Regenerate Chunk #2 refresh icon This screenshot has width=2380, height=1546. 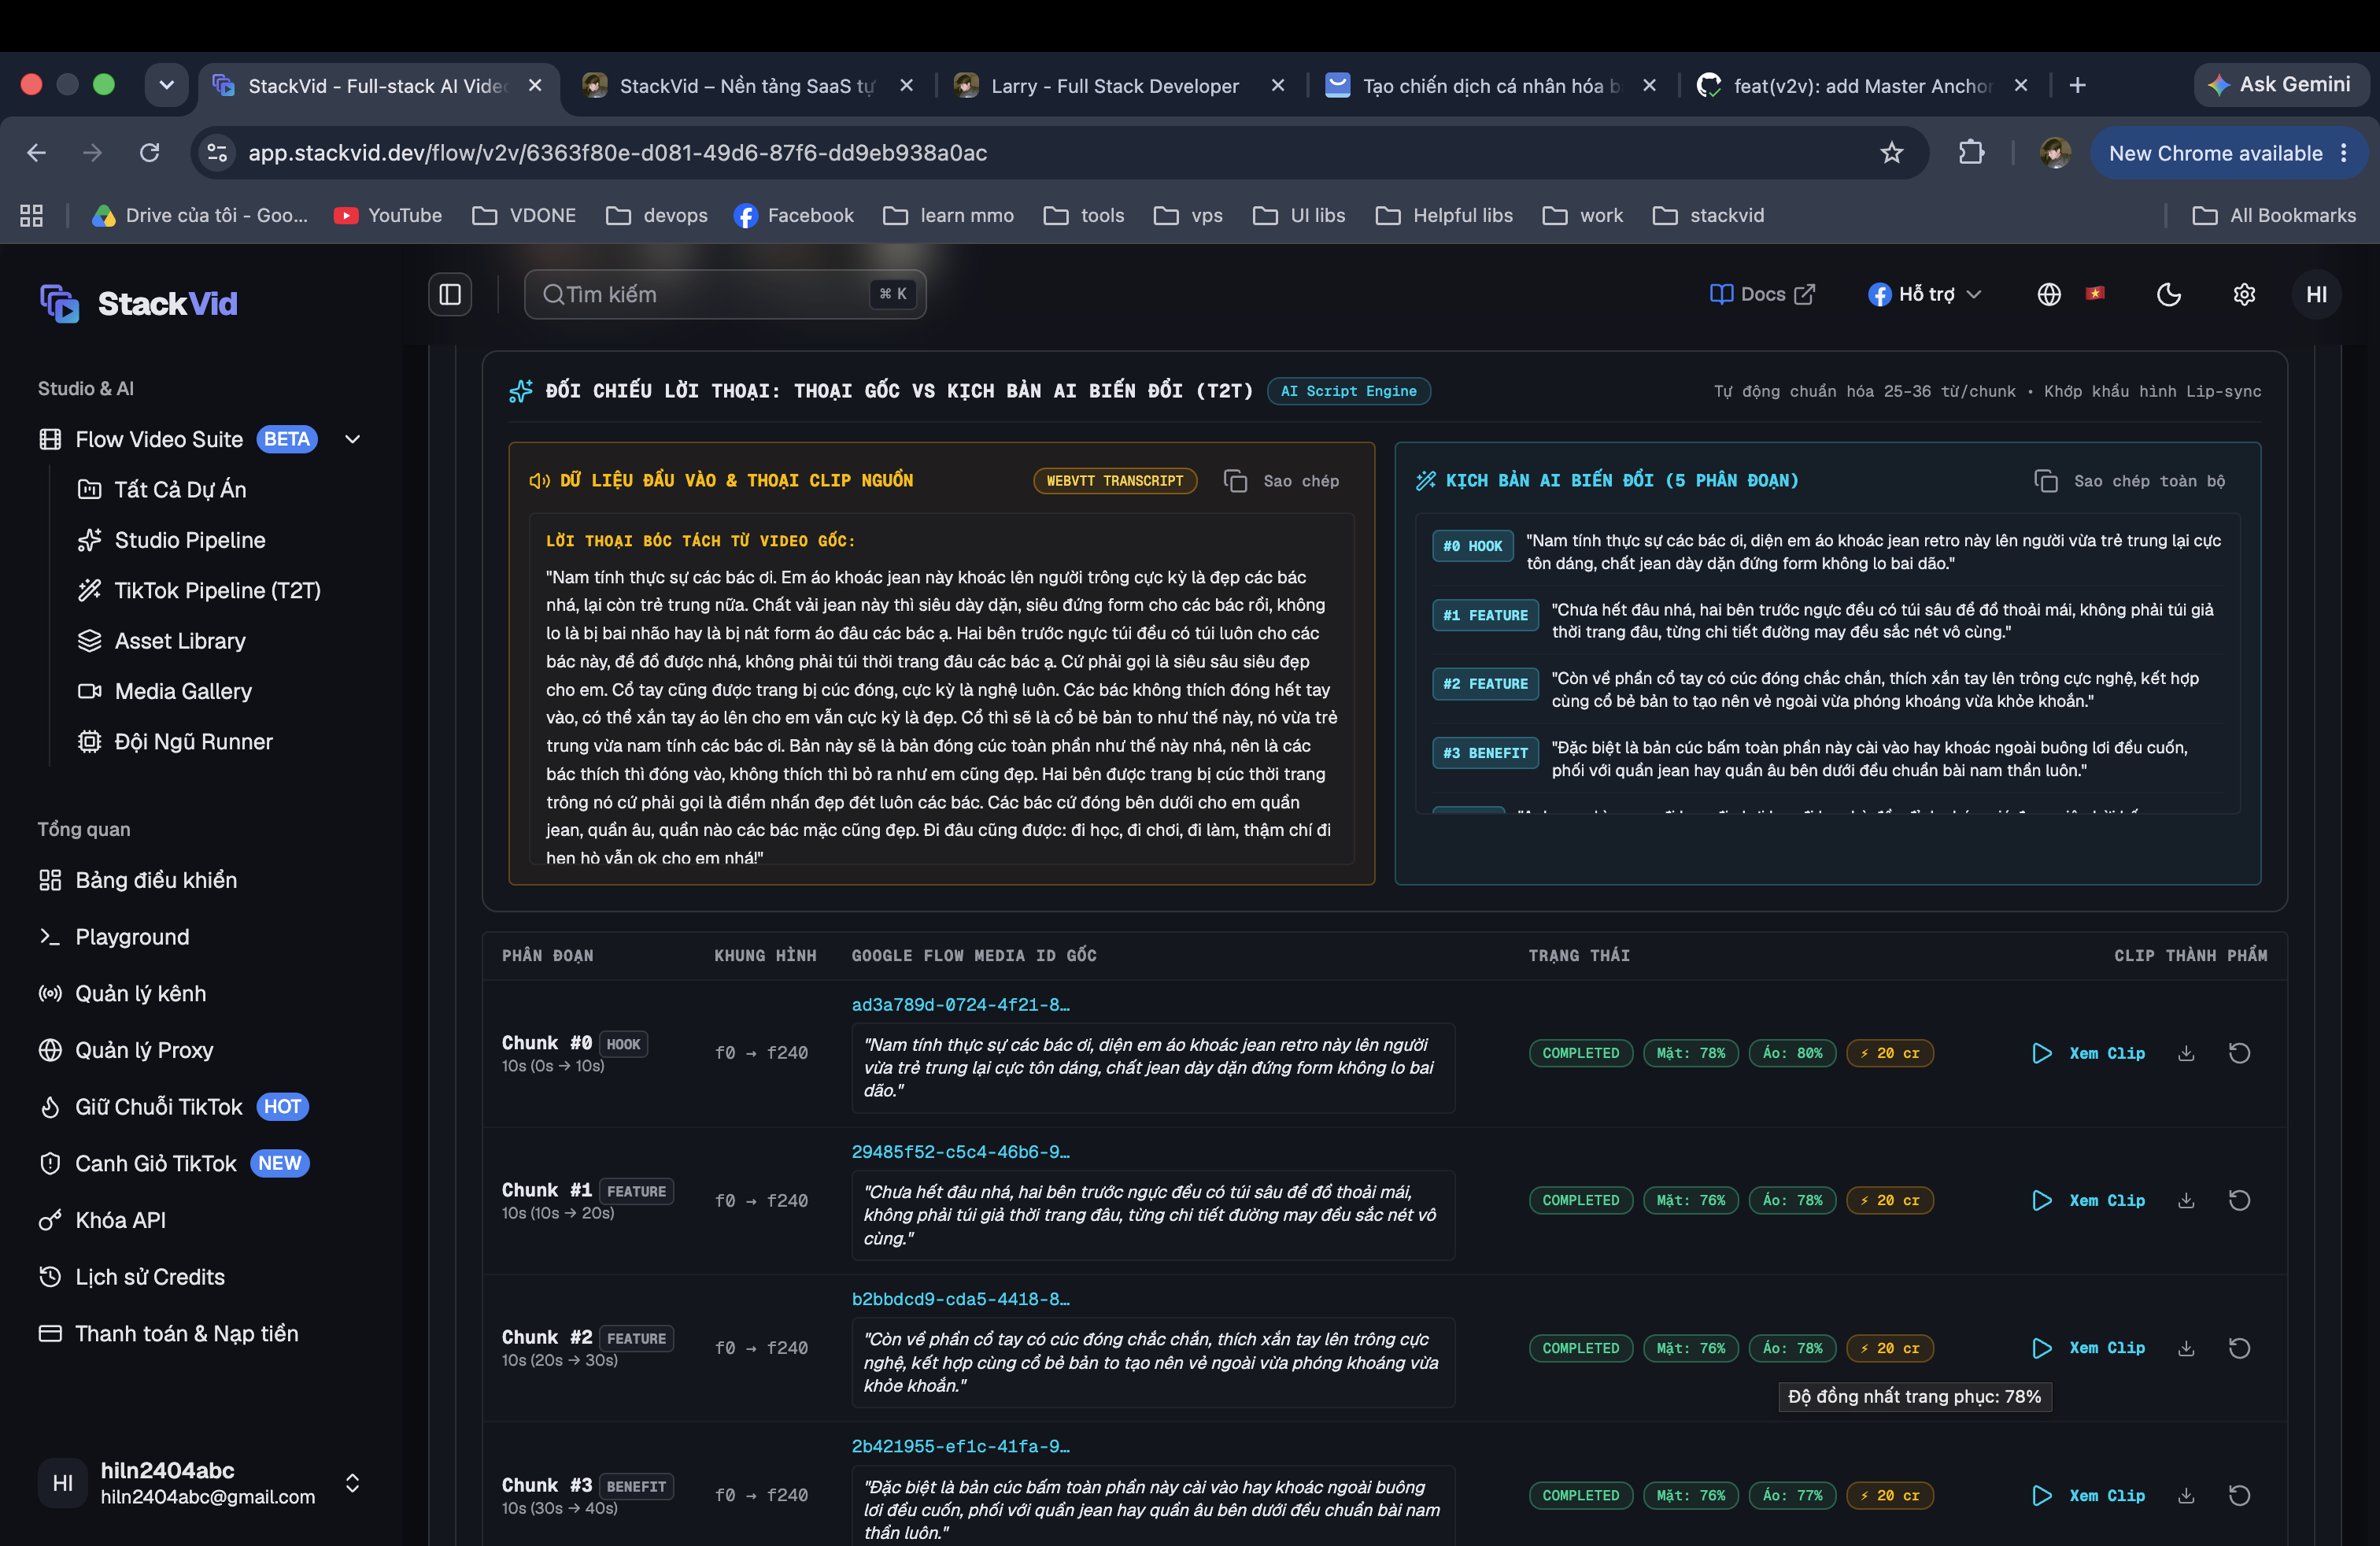[x=2239, y=1348]
